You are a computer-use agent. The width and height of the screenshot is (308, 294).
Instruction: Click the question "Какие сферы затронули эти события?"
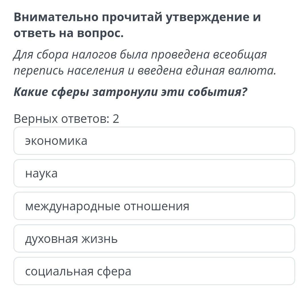point(130,92)
